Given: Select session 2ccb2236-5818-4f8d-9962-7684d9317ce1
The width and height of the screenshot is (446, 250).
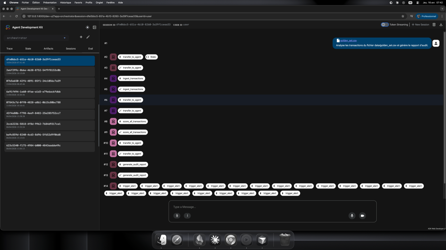Looking at the screenshot, I should click(x=50, y=125).
